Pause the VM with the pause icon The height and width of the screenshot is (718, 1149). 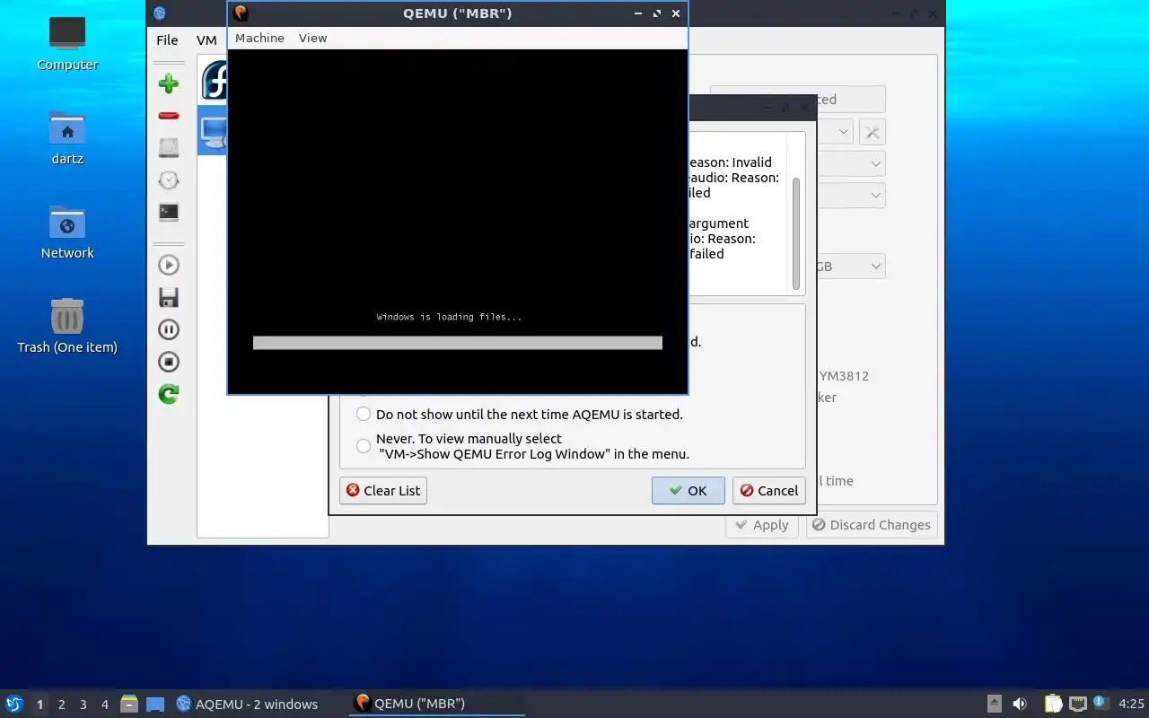point(169,329)
